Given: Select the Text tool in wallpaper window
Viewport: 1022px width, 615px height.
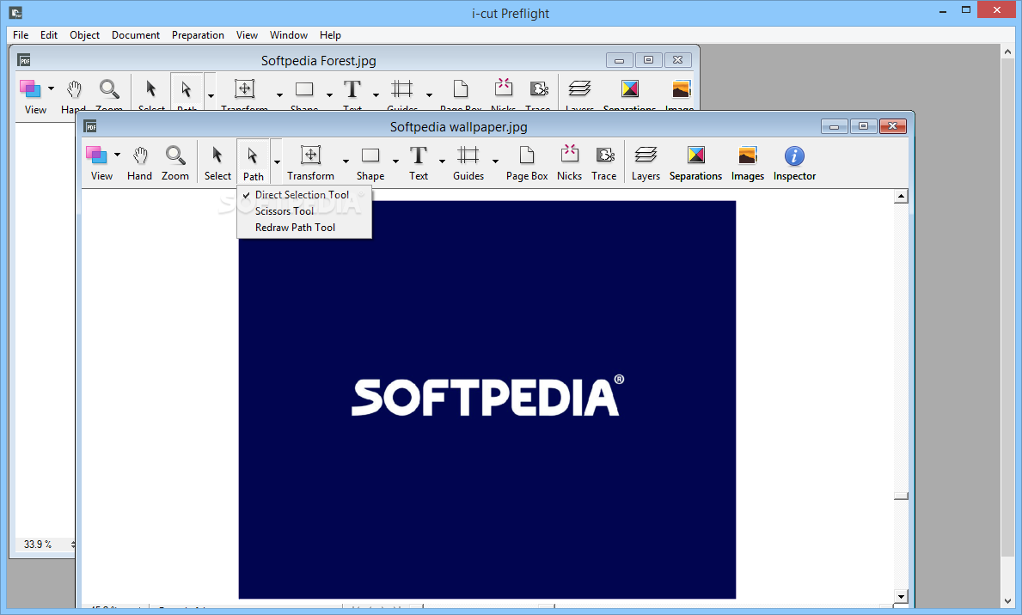Looking at the screenshot, I should 419,163.
